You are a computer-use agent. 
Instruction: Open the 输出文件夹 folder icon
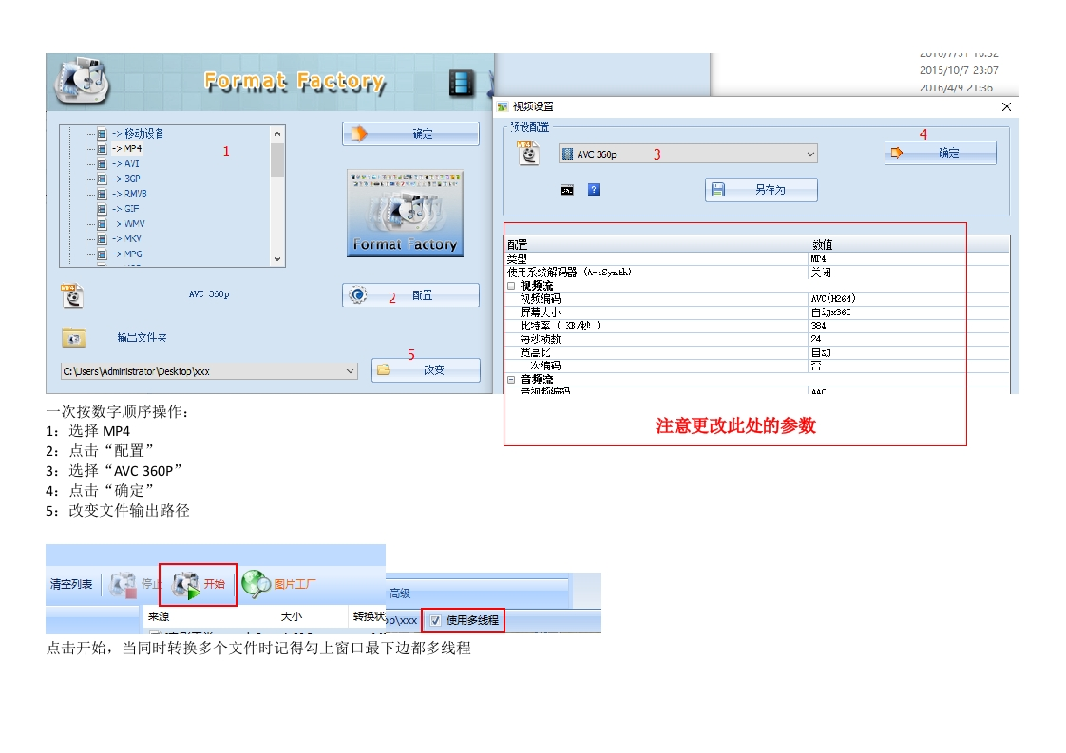pos(73,337)
